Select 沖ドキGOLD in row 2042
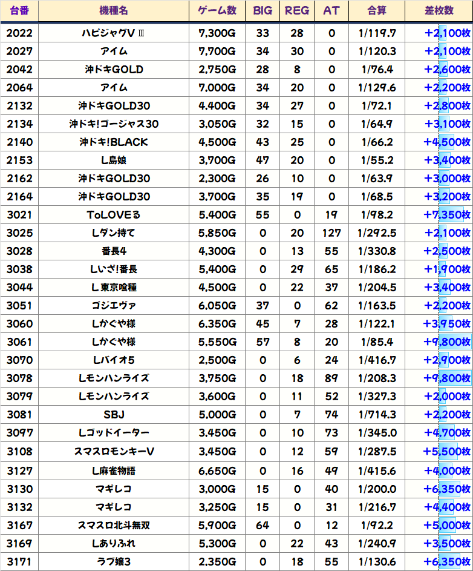Viewport: 473px width, 571px height. click(x=114, y=70)
